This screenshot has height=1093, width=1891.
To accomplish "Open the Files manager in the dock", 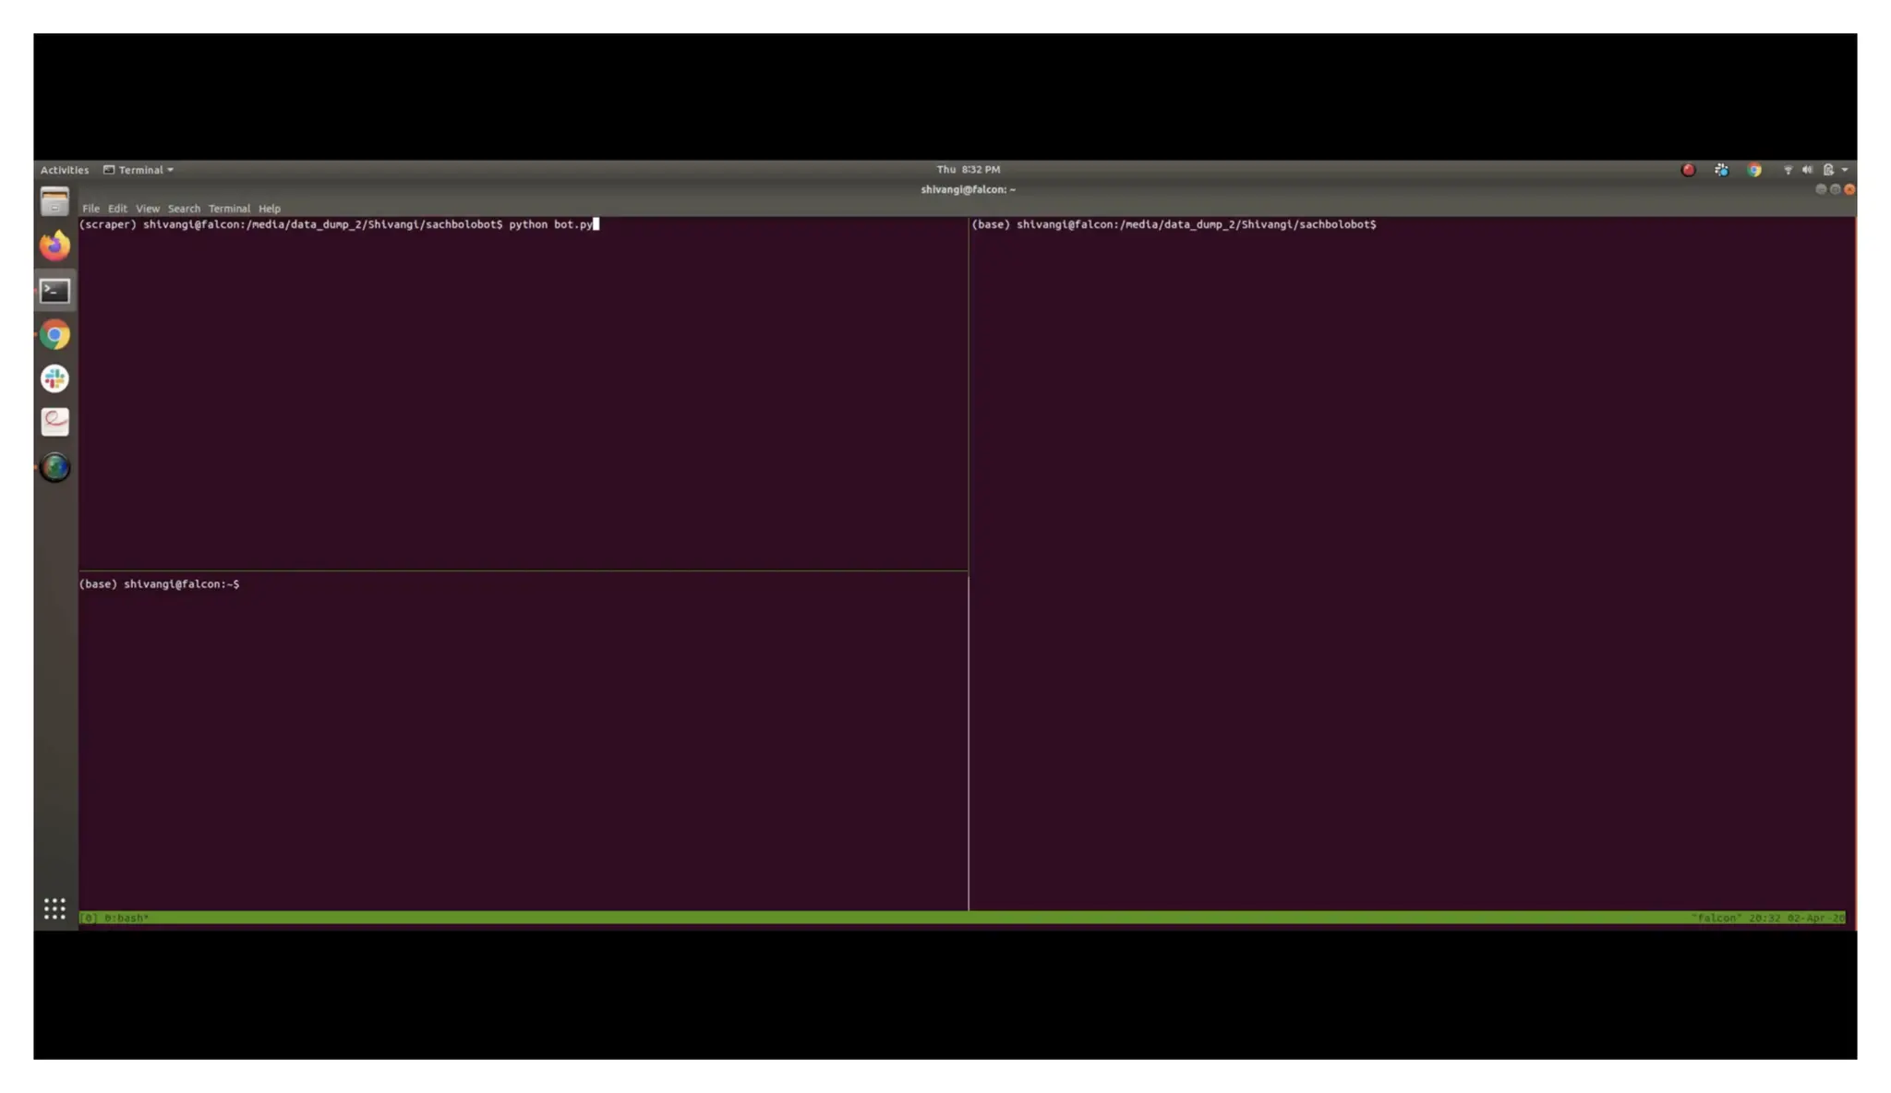I will pos(54,201).
